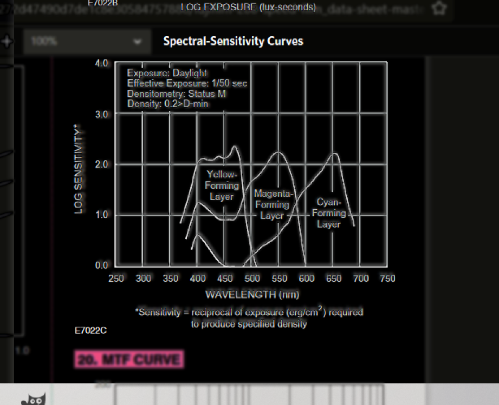499x405 pixels.
Task: Click the 550 wavelength tick label
Action: point(279,278)
